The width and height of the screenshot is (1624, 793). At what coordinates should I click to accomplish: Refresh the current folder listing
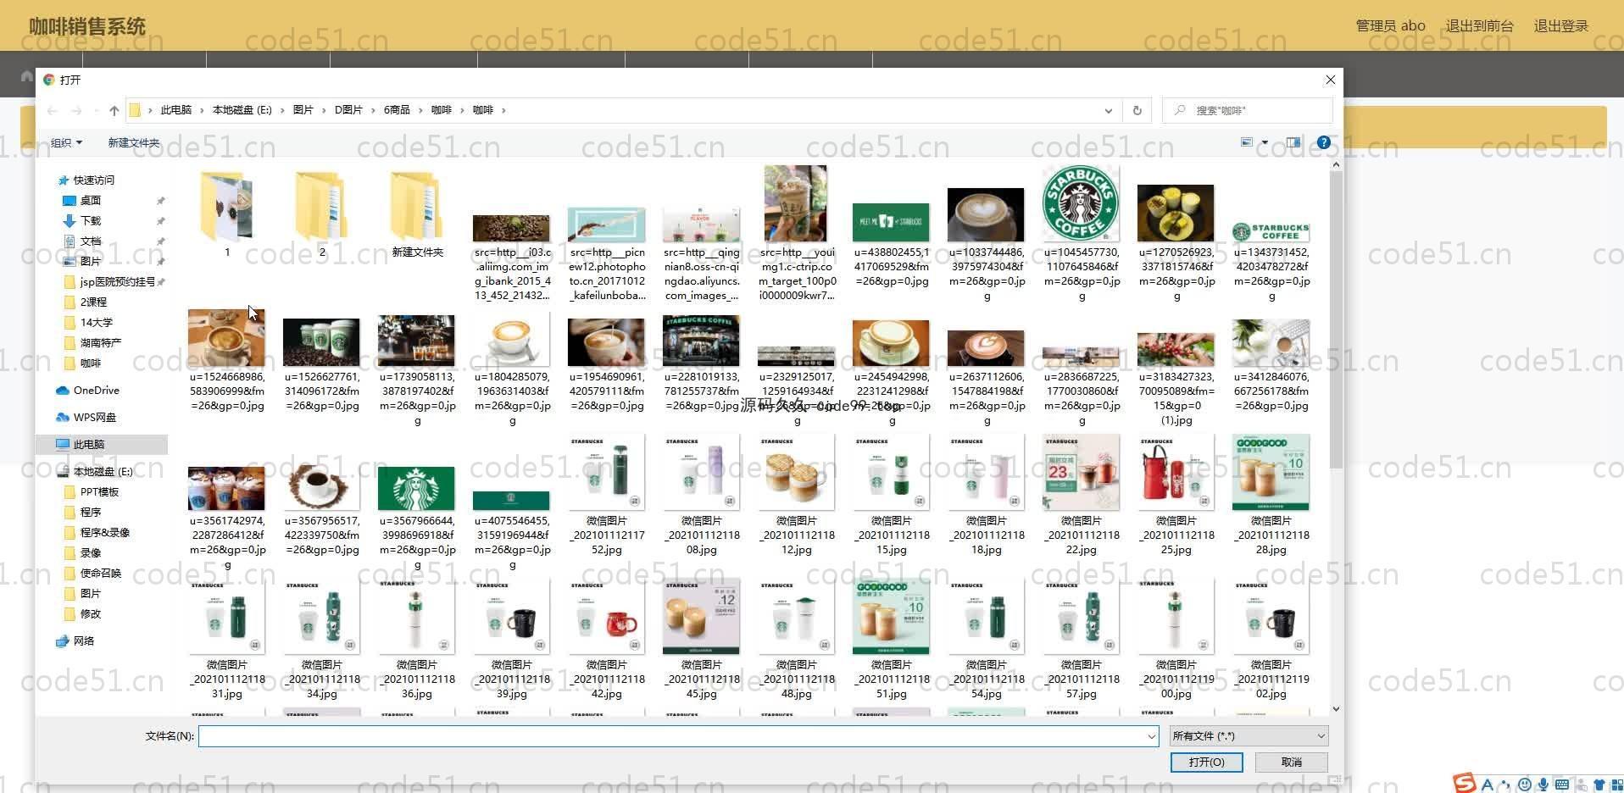[x=1137, y=110]
